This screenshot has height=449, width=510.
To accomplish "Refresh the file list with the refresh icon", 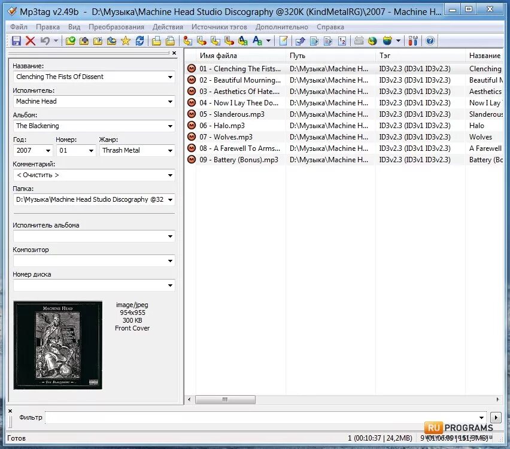I will [139, 41].
